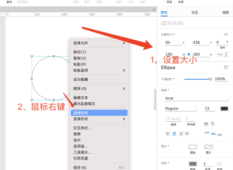Click the X position field 94
Image resolution: width=233 pixels, height=170 pixels.
click(x=174, y=42)
